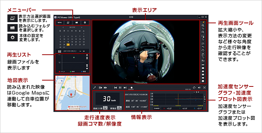The height and width of the screenshot is (133, 262).
Task: Click the double up arrow in playlist
Action: pyautogui.click(x=87, y=58)
